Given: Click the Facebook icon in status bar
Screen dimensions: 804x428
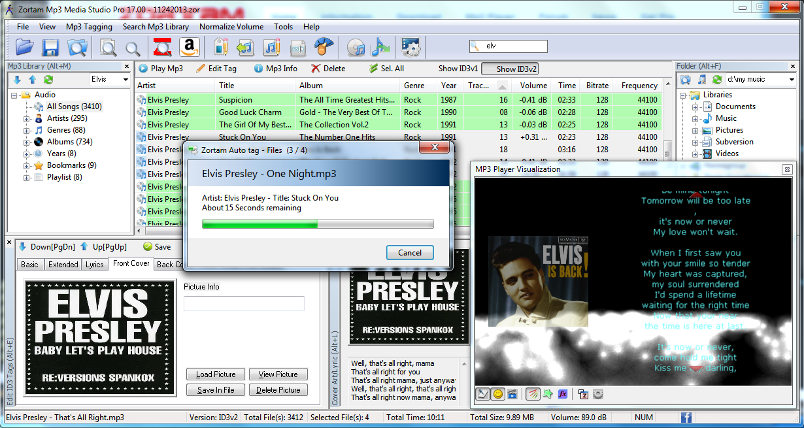Looking at the screenshot, I should click(686, 418).
